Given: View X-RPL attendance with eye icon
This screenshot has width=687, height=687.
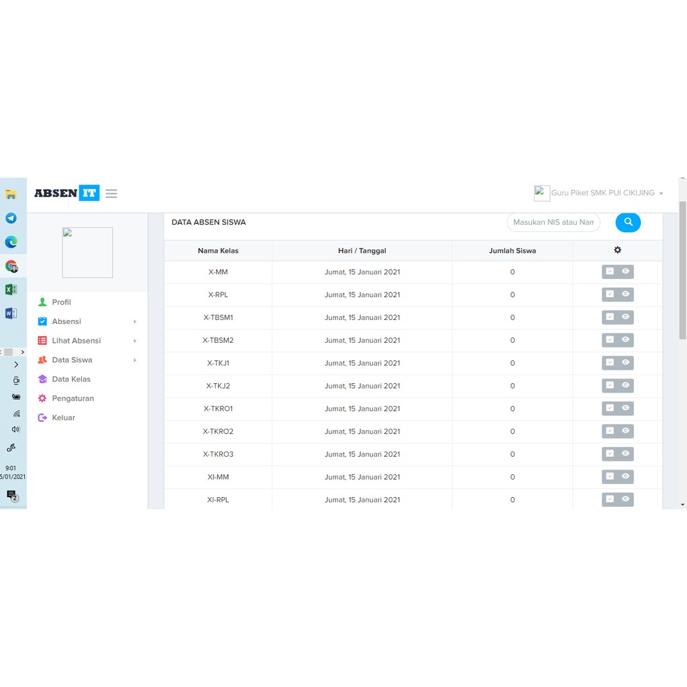Looking at the screenshot, I should 625,295.
